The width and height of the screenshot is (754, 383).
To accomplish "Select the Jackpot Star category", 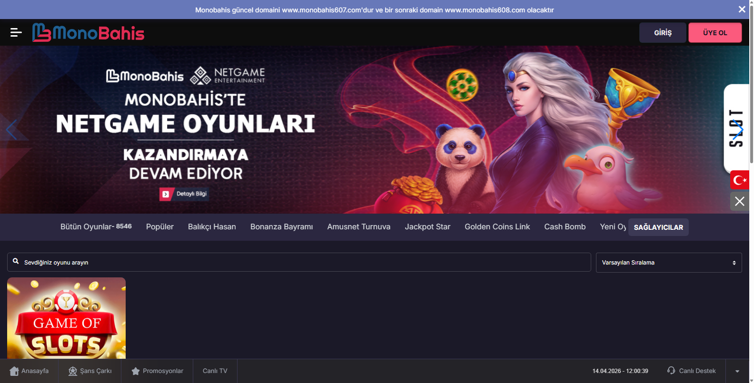I will (427, 227).
